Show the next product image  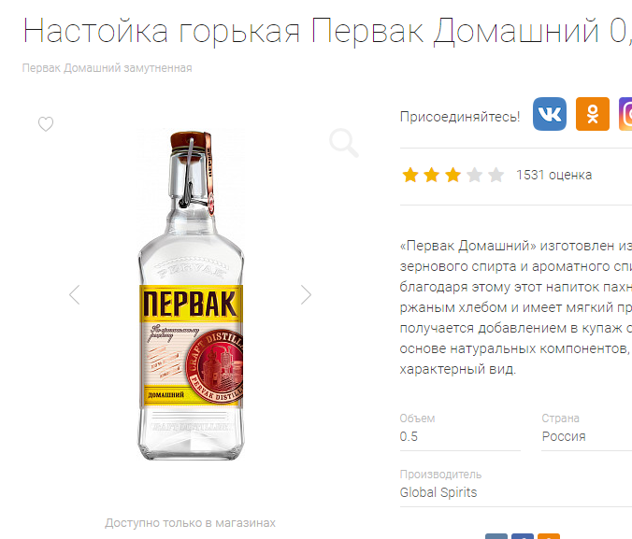click(307, 295)
